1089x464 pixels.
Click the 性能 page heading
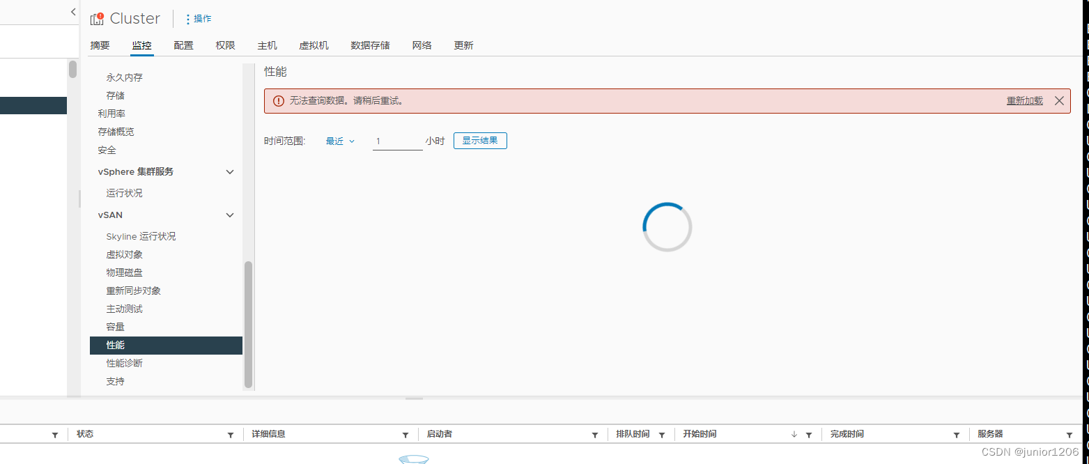click(x=275, y=72)
